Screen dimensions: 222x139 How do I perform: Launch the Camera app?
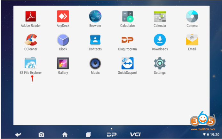coord(192,16)
